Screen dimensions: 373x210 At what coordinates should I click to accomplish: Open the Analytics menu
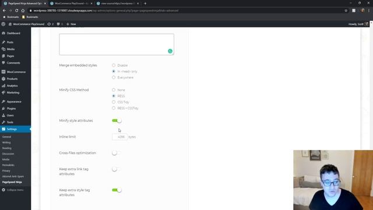point(12,86)
